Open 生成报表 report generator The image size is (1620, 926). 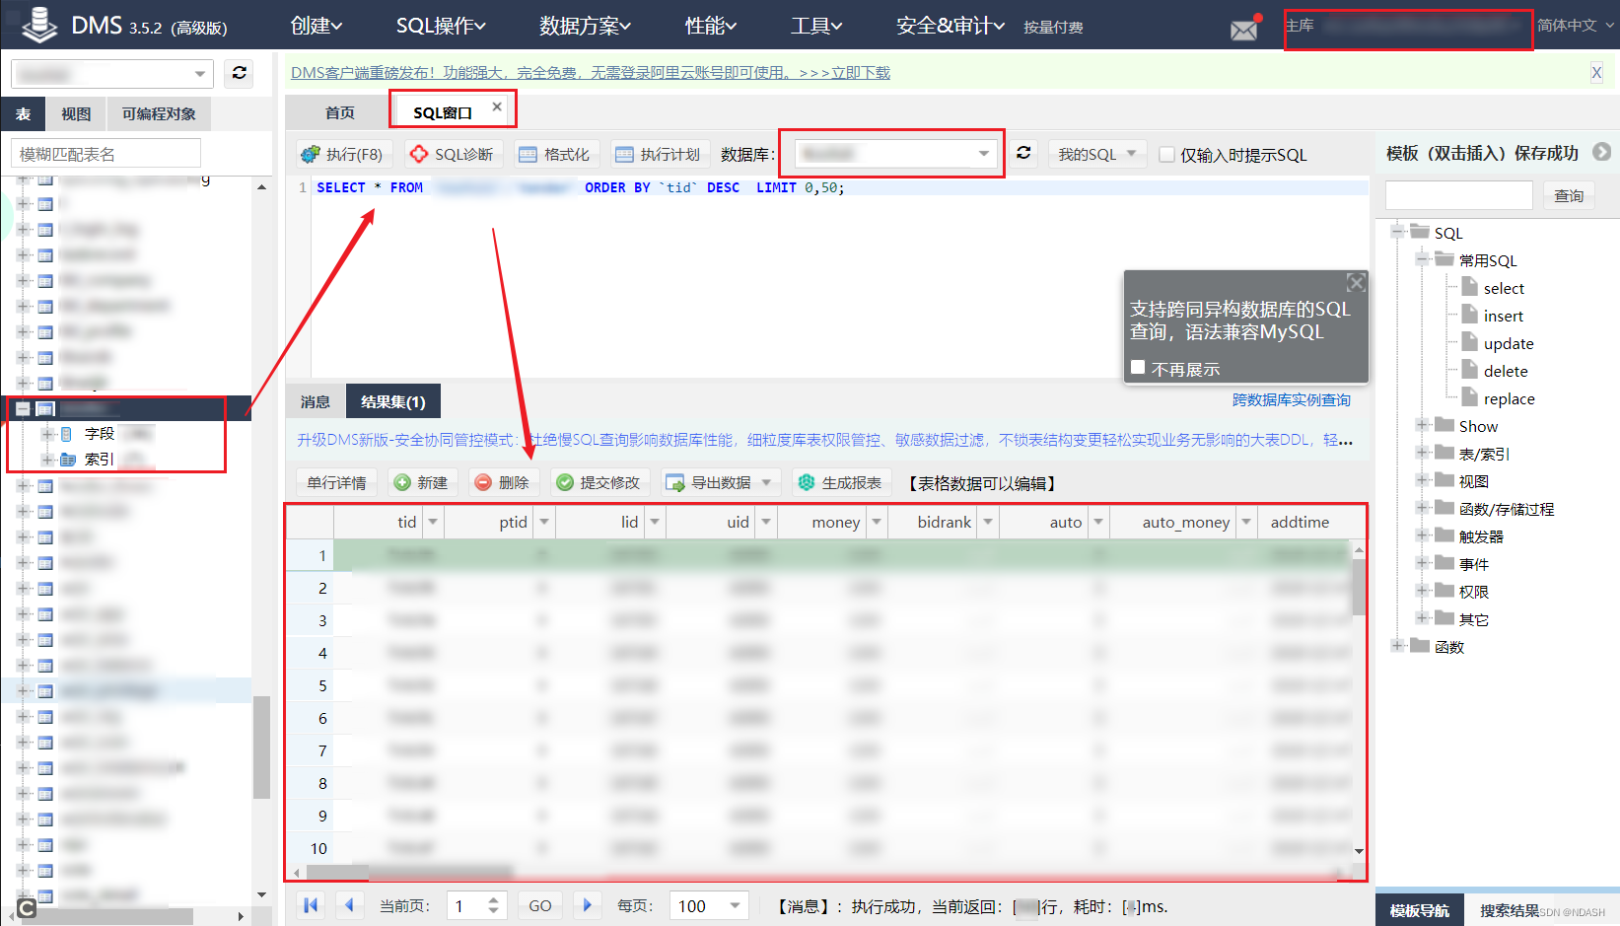click(x=841, y=482)
